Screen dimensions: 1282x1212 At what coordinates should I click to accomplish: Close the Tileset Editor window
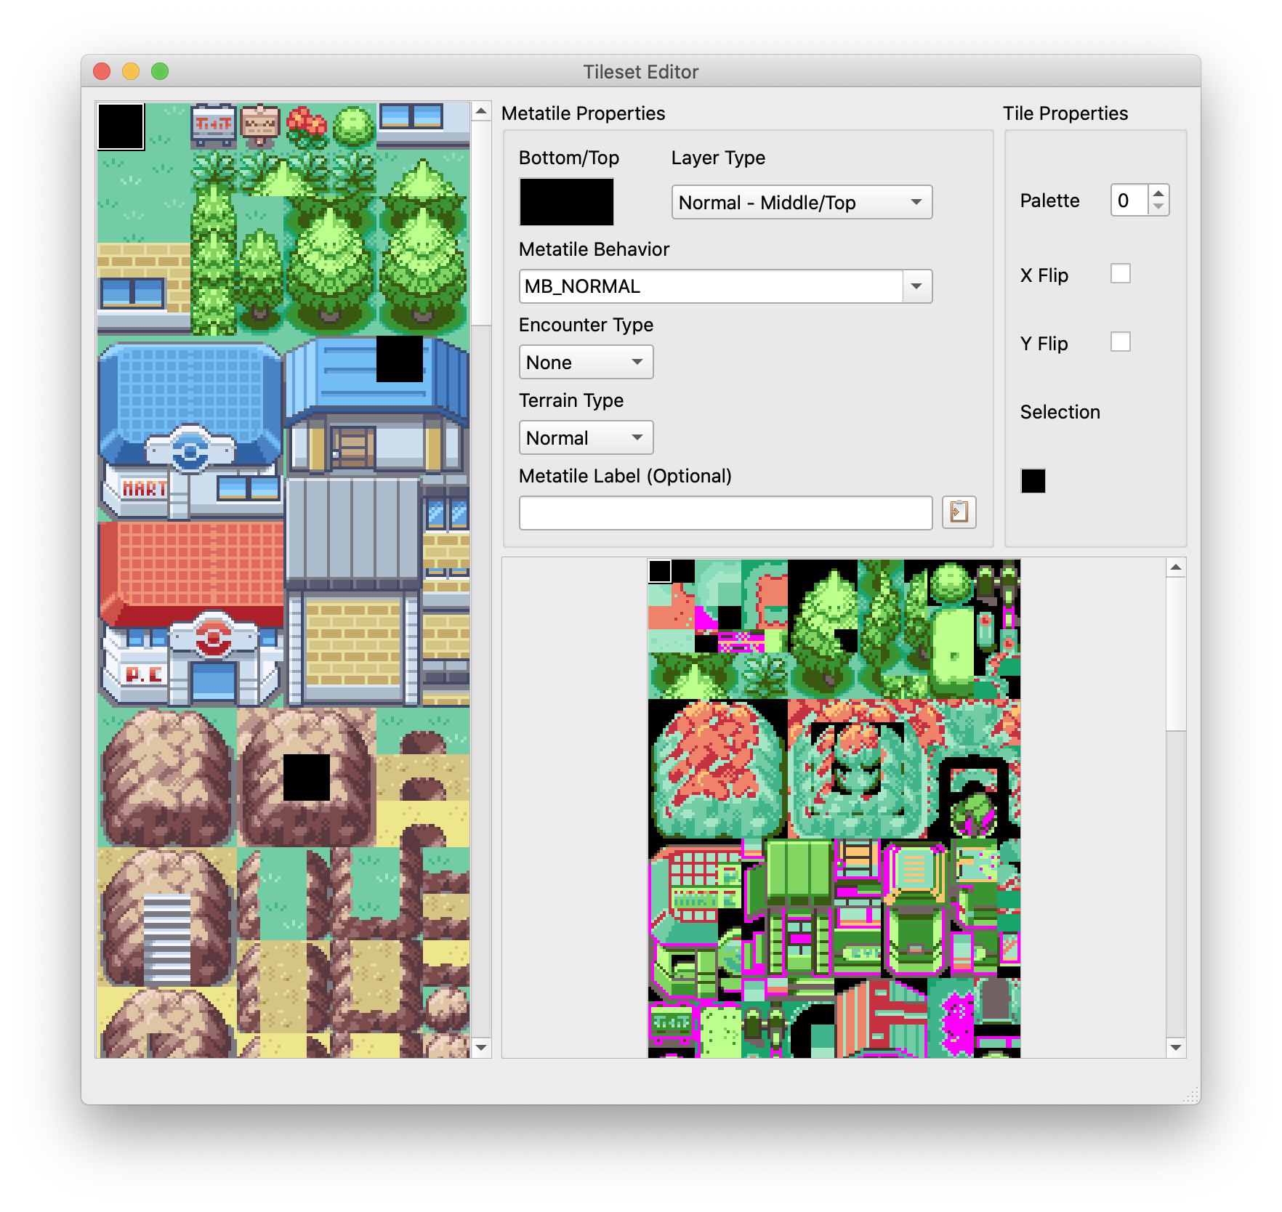102,71
